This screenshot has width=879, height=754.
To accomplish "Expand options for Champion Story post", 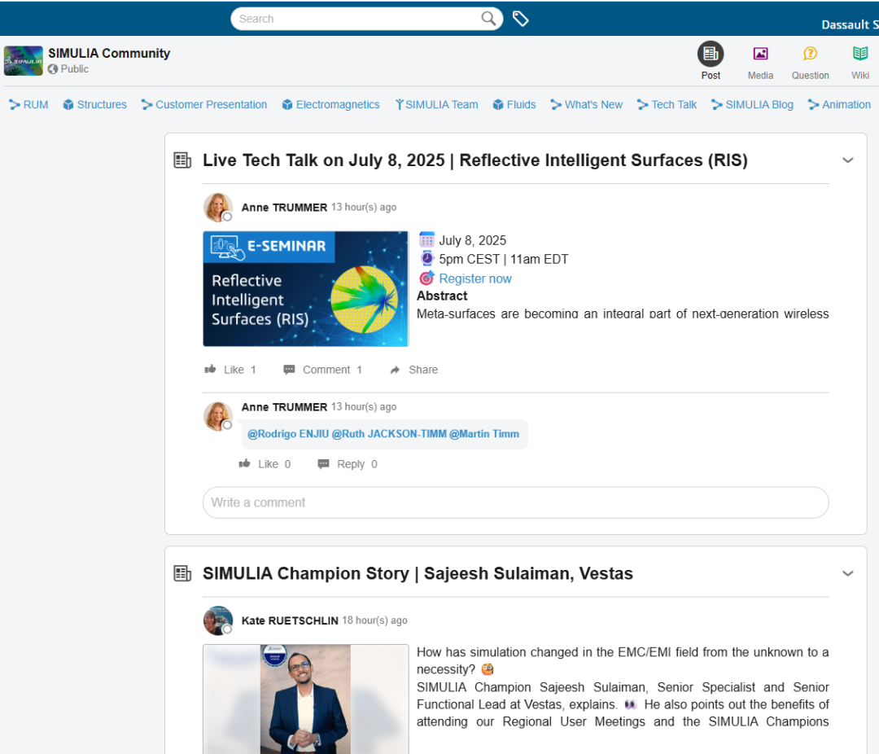I will click(847, 573).
